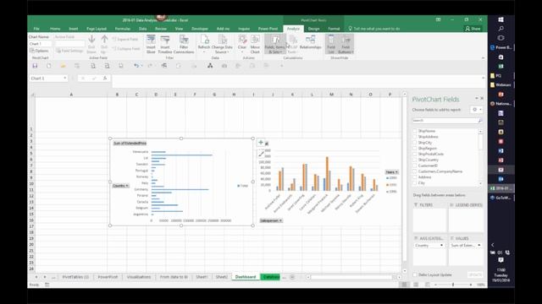Click Sum of ExtendedPrice chart button
The height and width of the screenshot is (304, 542).
point(130,143)
